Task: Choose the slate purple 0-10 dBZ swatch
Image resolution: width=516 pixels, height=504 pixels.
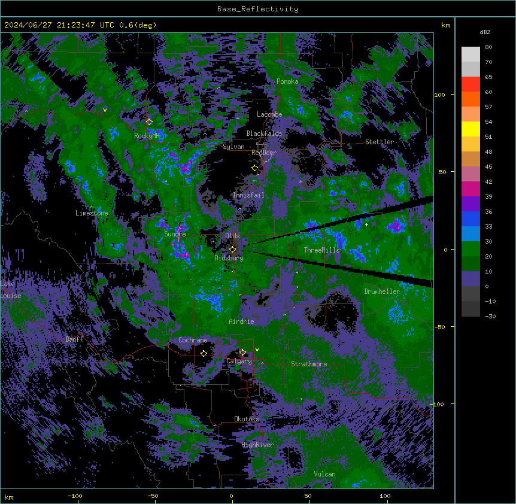Action: (471, 279)
